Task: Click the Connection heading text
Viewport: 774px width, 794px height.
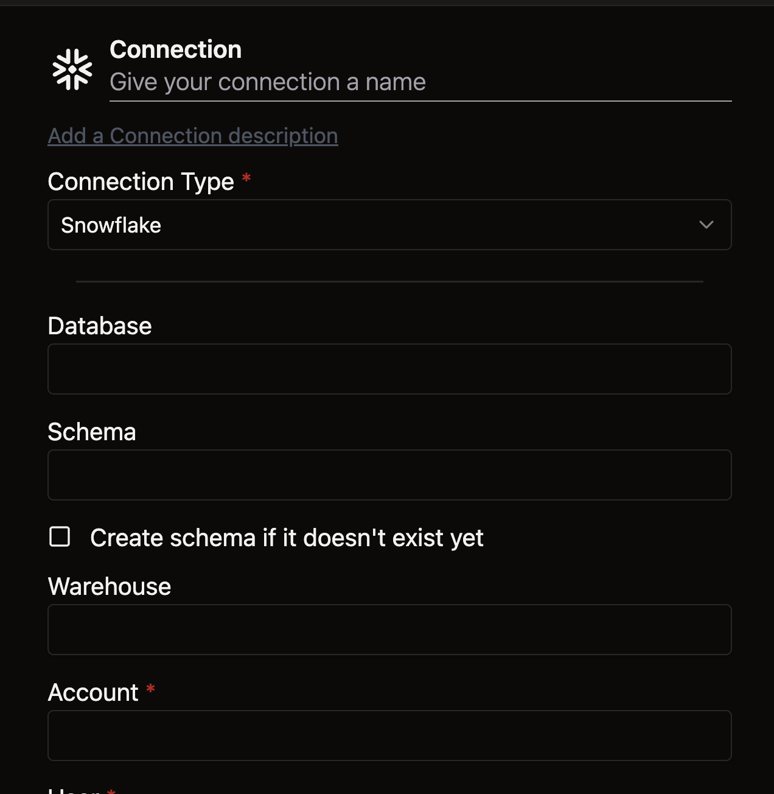Action: (176, 50)
